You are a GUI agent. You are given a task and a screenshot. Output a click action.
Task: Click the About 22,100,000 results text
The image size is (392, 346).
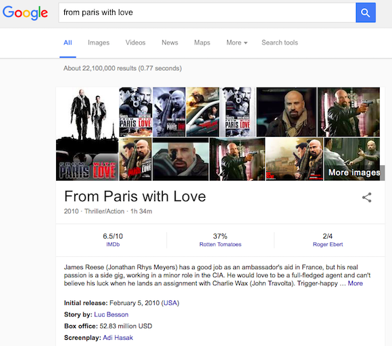click(x=122, y=68)
